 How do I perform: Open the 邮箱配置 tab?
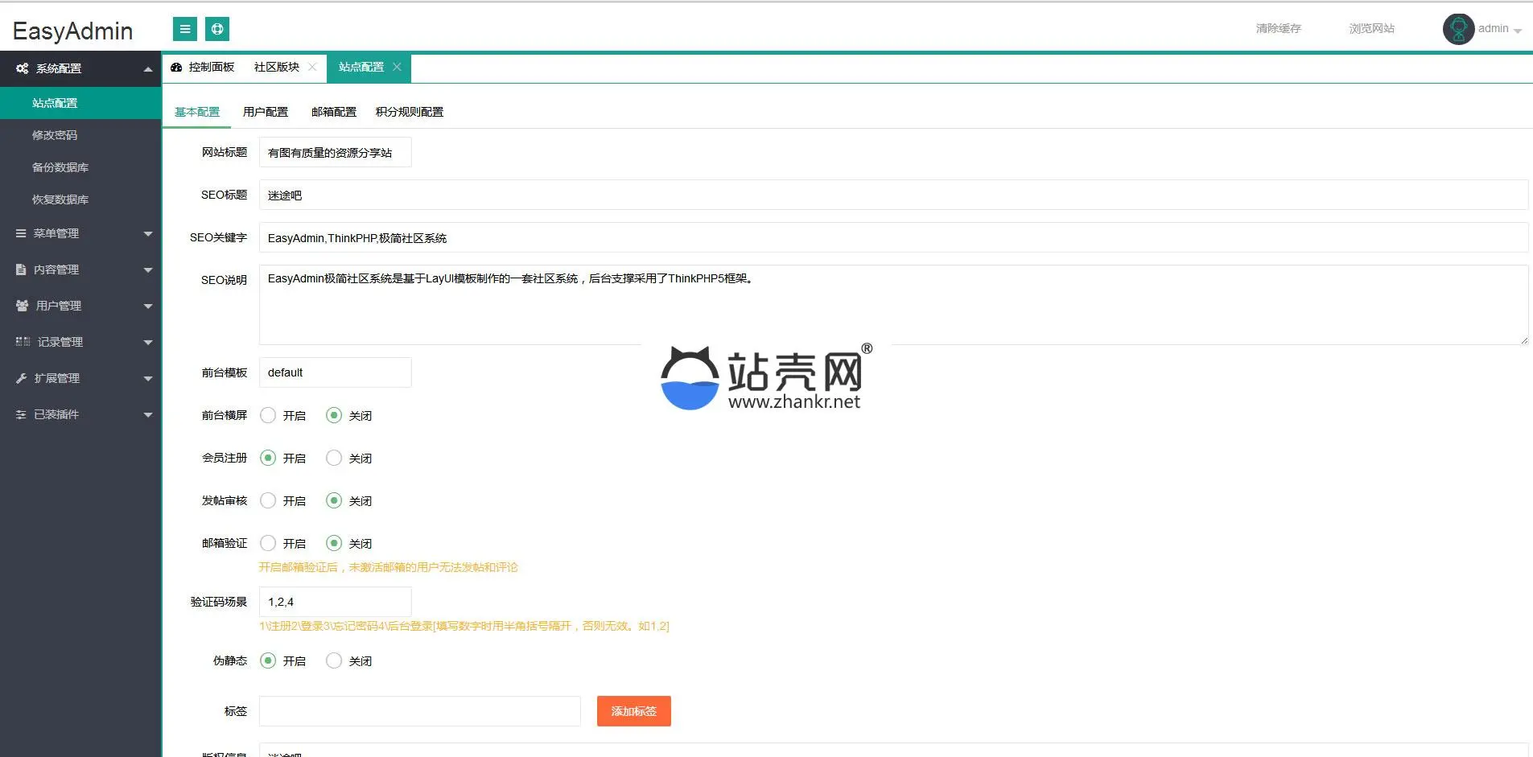point(333,112)
